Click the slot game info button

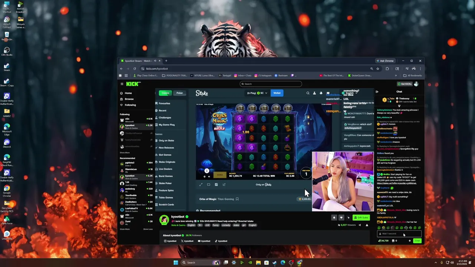207,171
